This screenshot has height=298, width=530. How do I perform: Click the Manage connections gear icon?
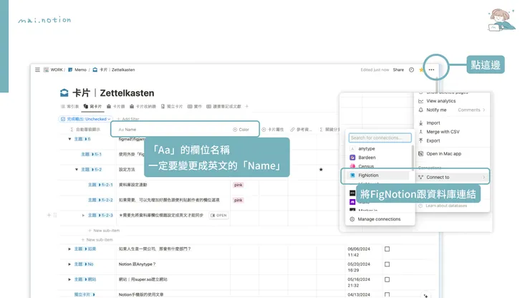coord(352,219)
